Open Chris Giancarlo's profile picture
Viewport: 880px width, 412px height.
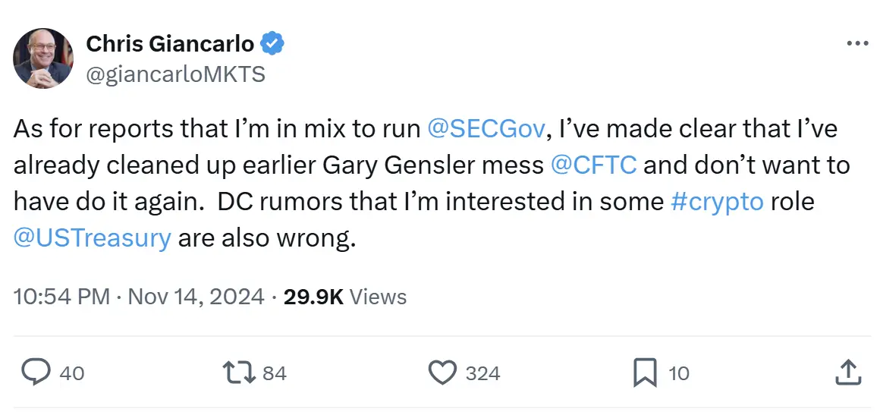pos(44,58)
